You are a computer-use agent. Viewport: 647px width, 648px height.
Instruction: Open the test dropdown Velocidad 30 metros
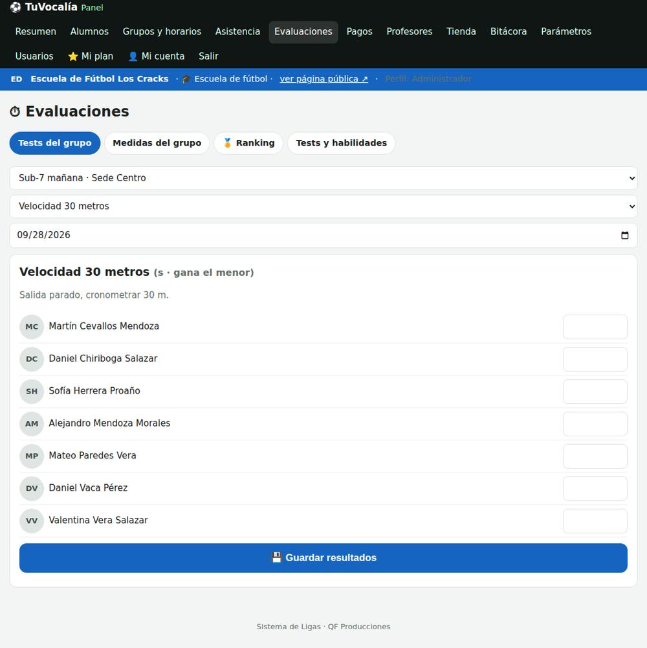[323, 207]
